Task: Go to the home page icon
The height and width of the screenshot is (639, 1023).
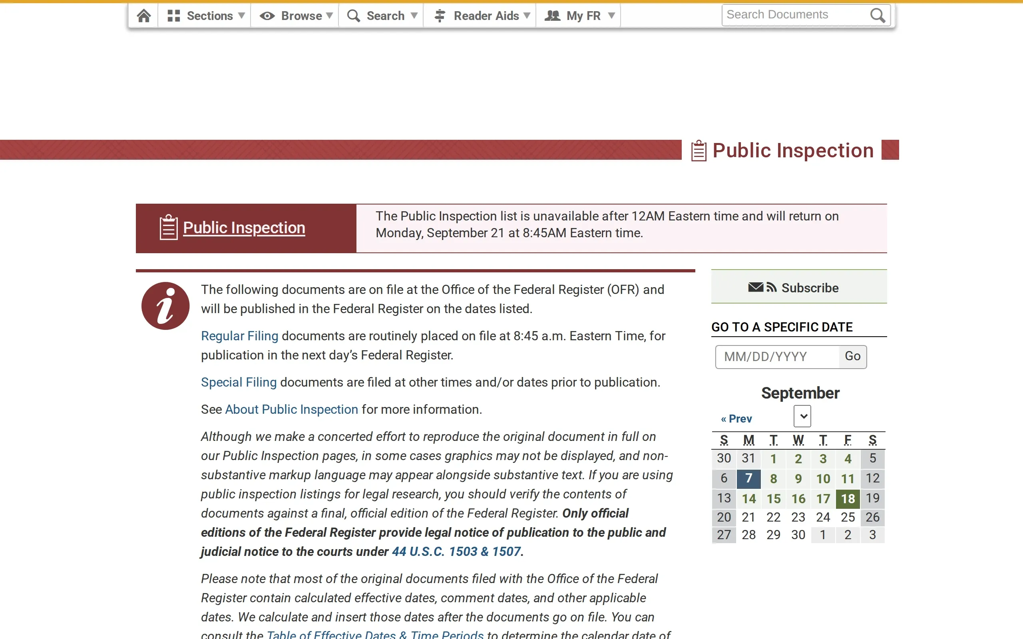Action: coord(144,16)
